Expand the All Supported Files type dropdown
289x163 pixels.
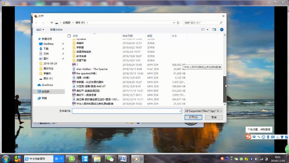tap(203, 111)
